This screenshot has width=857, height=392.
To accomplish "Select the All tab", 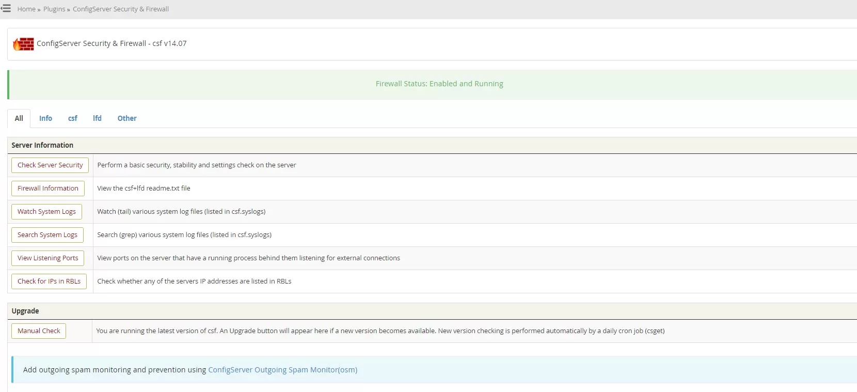I will [x=19, y=118].
